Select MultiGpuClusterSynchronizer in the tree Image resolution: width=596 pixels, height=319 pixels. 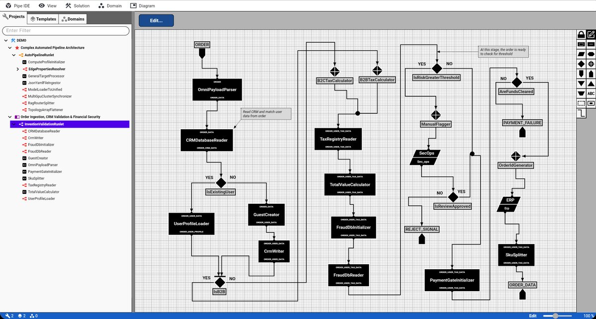50,96
